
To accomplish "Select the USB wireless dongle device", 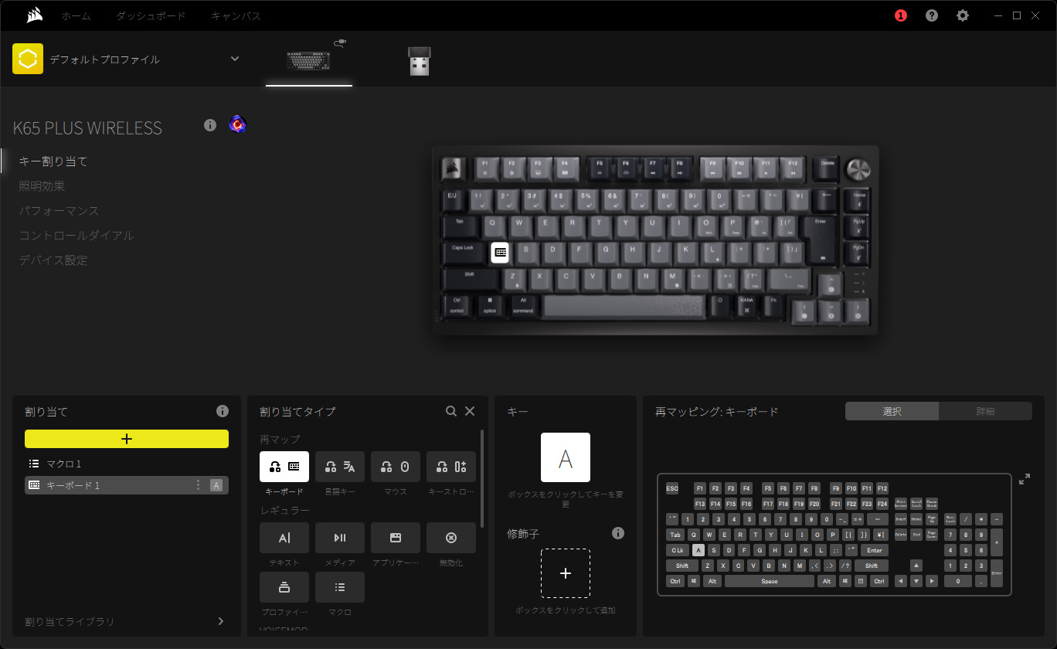I will pos(420,62).
